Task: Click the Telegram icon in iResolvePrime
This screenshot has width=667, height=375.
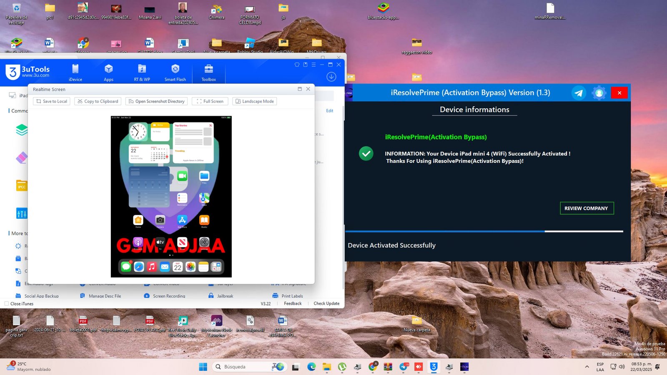Action: click(x=579, y=93)
